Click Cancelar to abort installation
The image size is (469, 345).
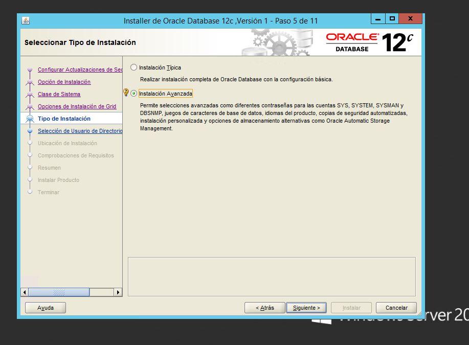pyautogui.click(x=396, y=308)
